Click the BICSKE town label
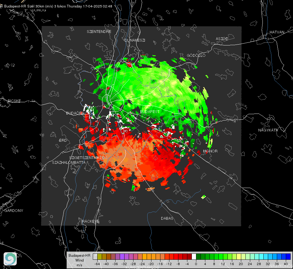This screenshot has height=269, width=293. pyautogui.click(x=14, y=101)
